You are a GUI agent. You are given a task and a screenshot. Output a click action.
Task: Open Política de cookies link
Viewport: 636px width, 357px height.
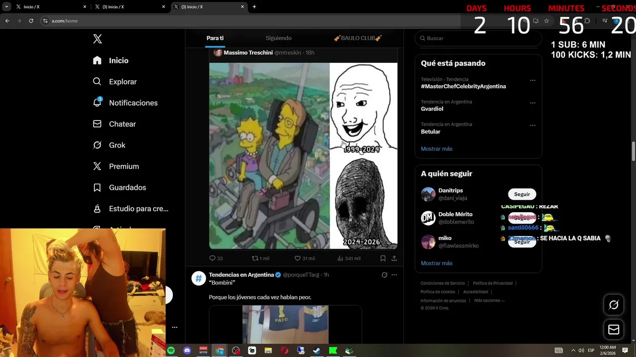438,292
